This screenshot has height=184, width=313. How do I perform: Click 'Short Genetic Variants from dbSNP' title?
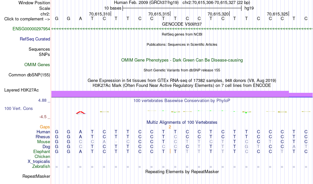[182, 70]
